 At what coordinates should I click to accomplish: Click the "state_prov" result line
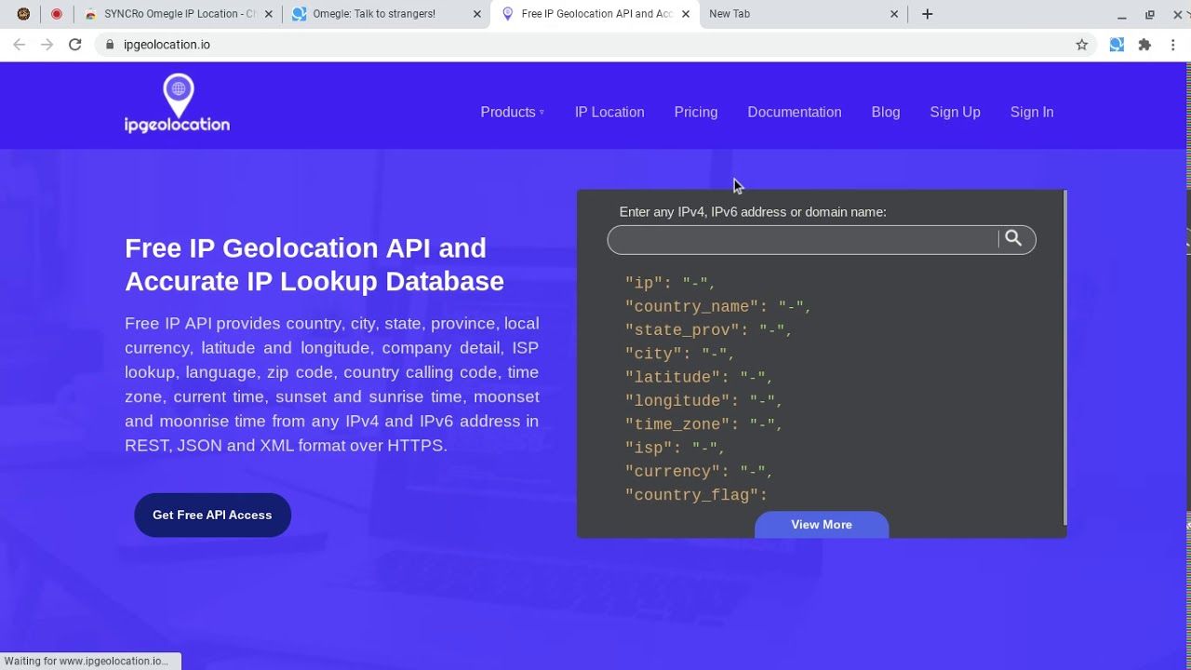pyautogui.click(x=709, y=330)
